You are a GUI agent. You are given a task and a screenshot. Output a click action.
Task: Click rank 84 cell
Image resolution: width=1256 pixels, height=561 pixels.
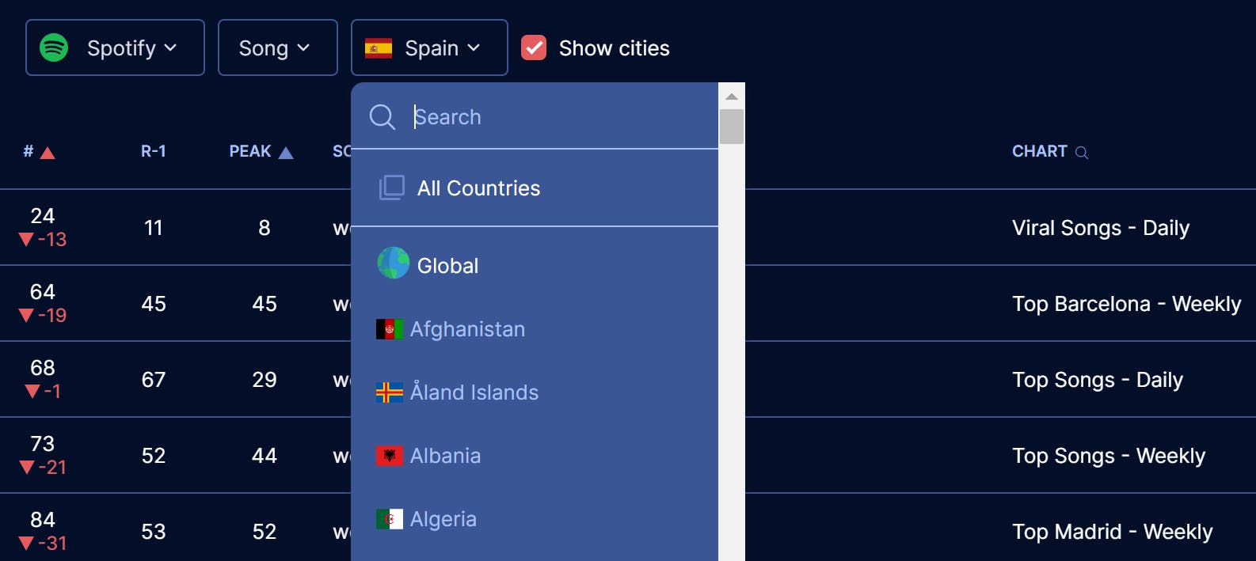(x=43, y=520)
